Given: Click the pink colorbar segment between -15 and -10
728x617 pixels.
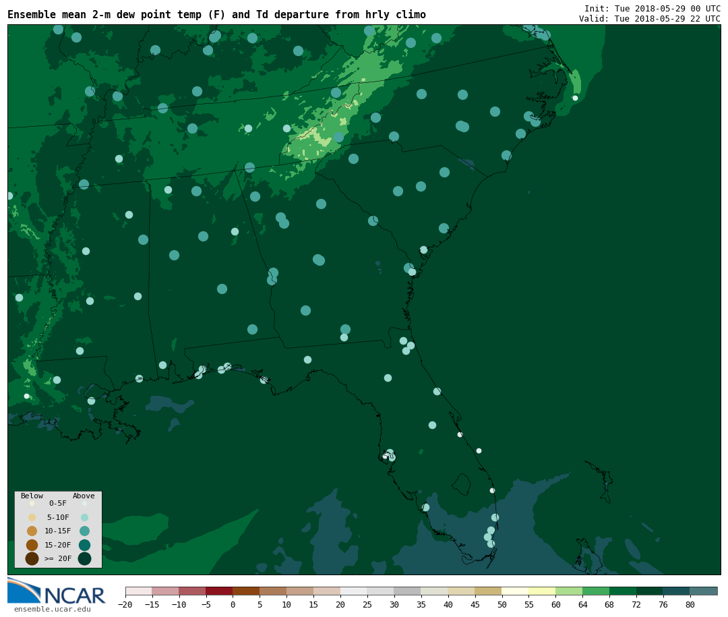Looking at the screenshot, I should click(165, 591).
